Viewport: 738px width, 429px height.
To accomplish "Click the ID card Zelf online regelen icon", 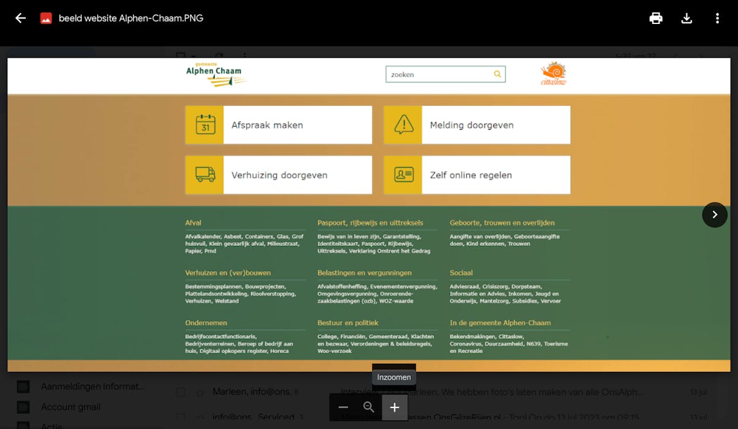I will pos(403,175).
